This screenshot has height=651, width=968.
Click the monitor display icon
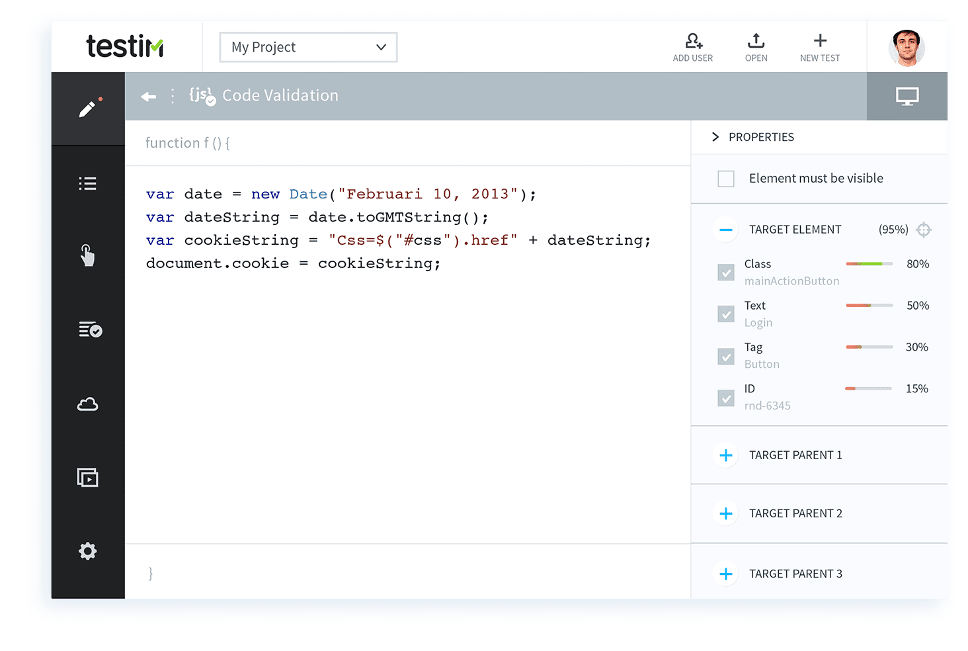coord(907,97)
